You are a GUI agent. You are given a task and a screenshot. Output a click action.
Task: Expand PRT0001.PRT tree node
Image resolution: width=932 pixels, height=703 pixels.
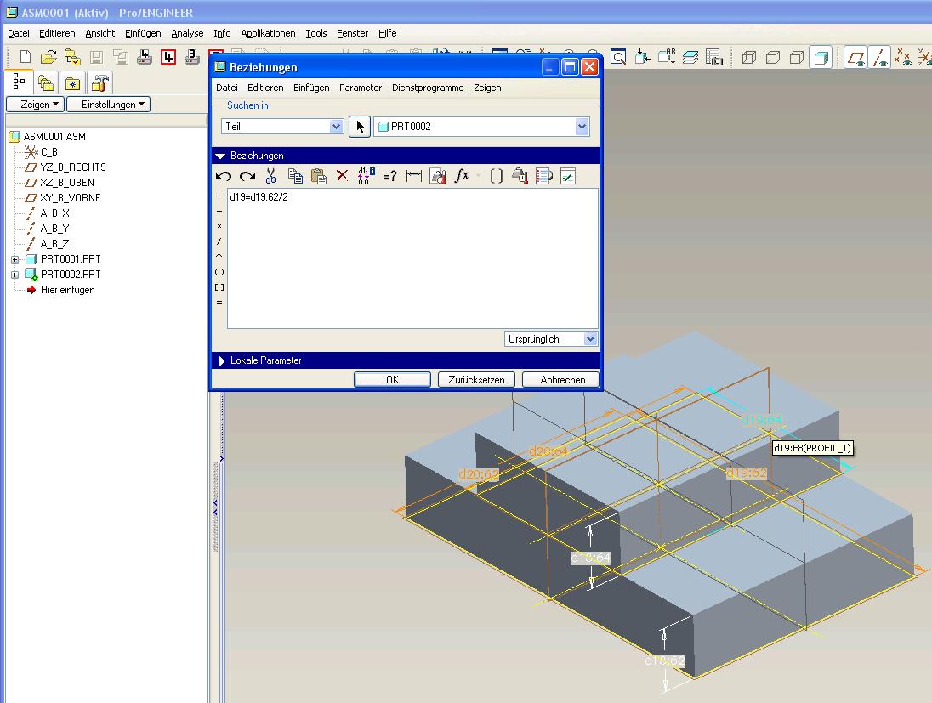click(14, 259)
